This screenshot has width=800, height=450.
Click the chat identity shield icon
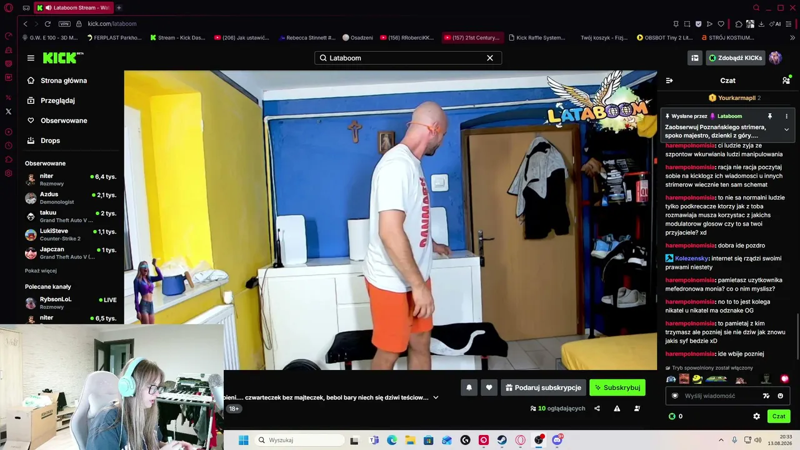click(675, 396)
